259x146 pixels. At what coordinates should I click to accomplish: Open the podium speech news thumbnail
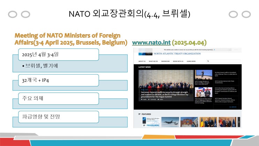pyautogui.click(x=204, y=75)
